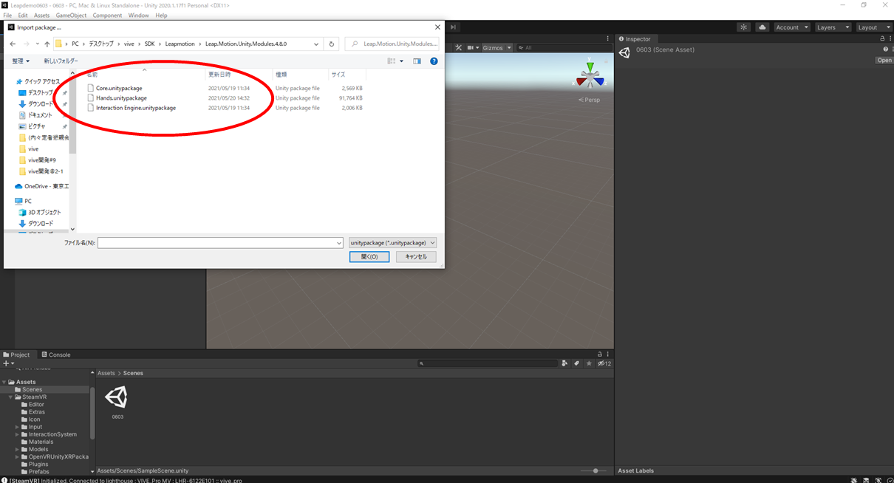Click the green Y axis of scene gizmo
This screenshot has width=894, height=483.
(x=590, y=66)
